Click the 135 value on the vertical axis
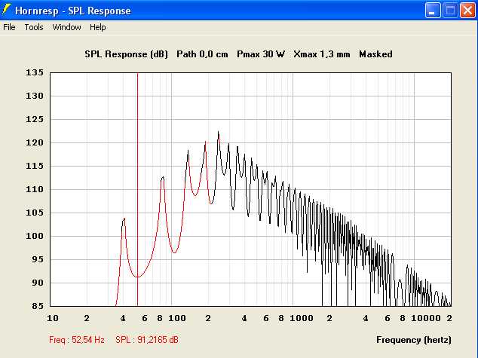This screenshot has width=478, height=358. 35,72
